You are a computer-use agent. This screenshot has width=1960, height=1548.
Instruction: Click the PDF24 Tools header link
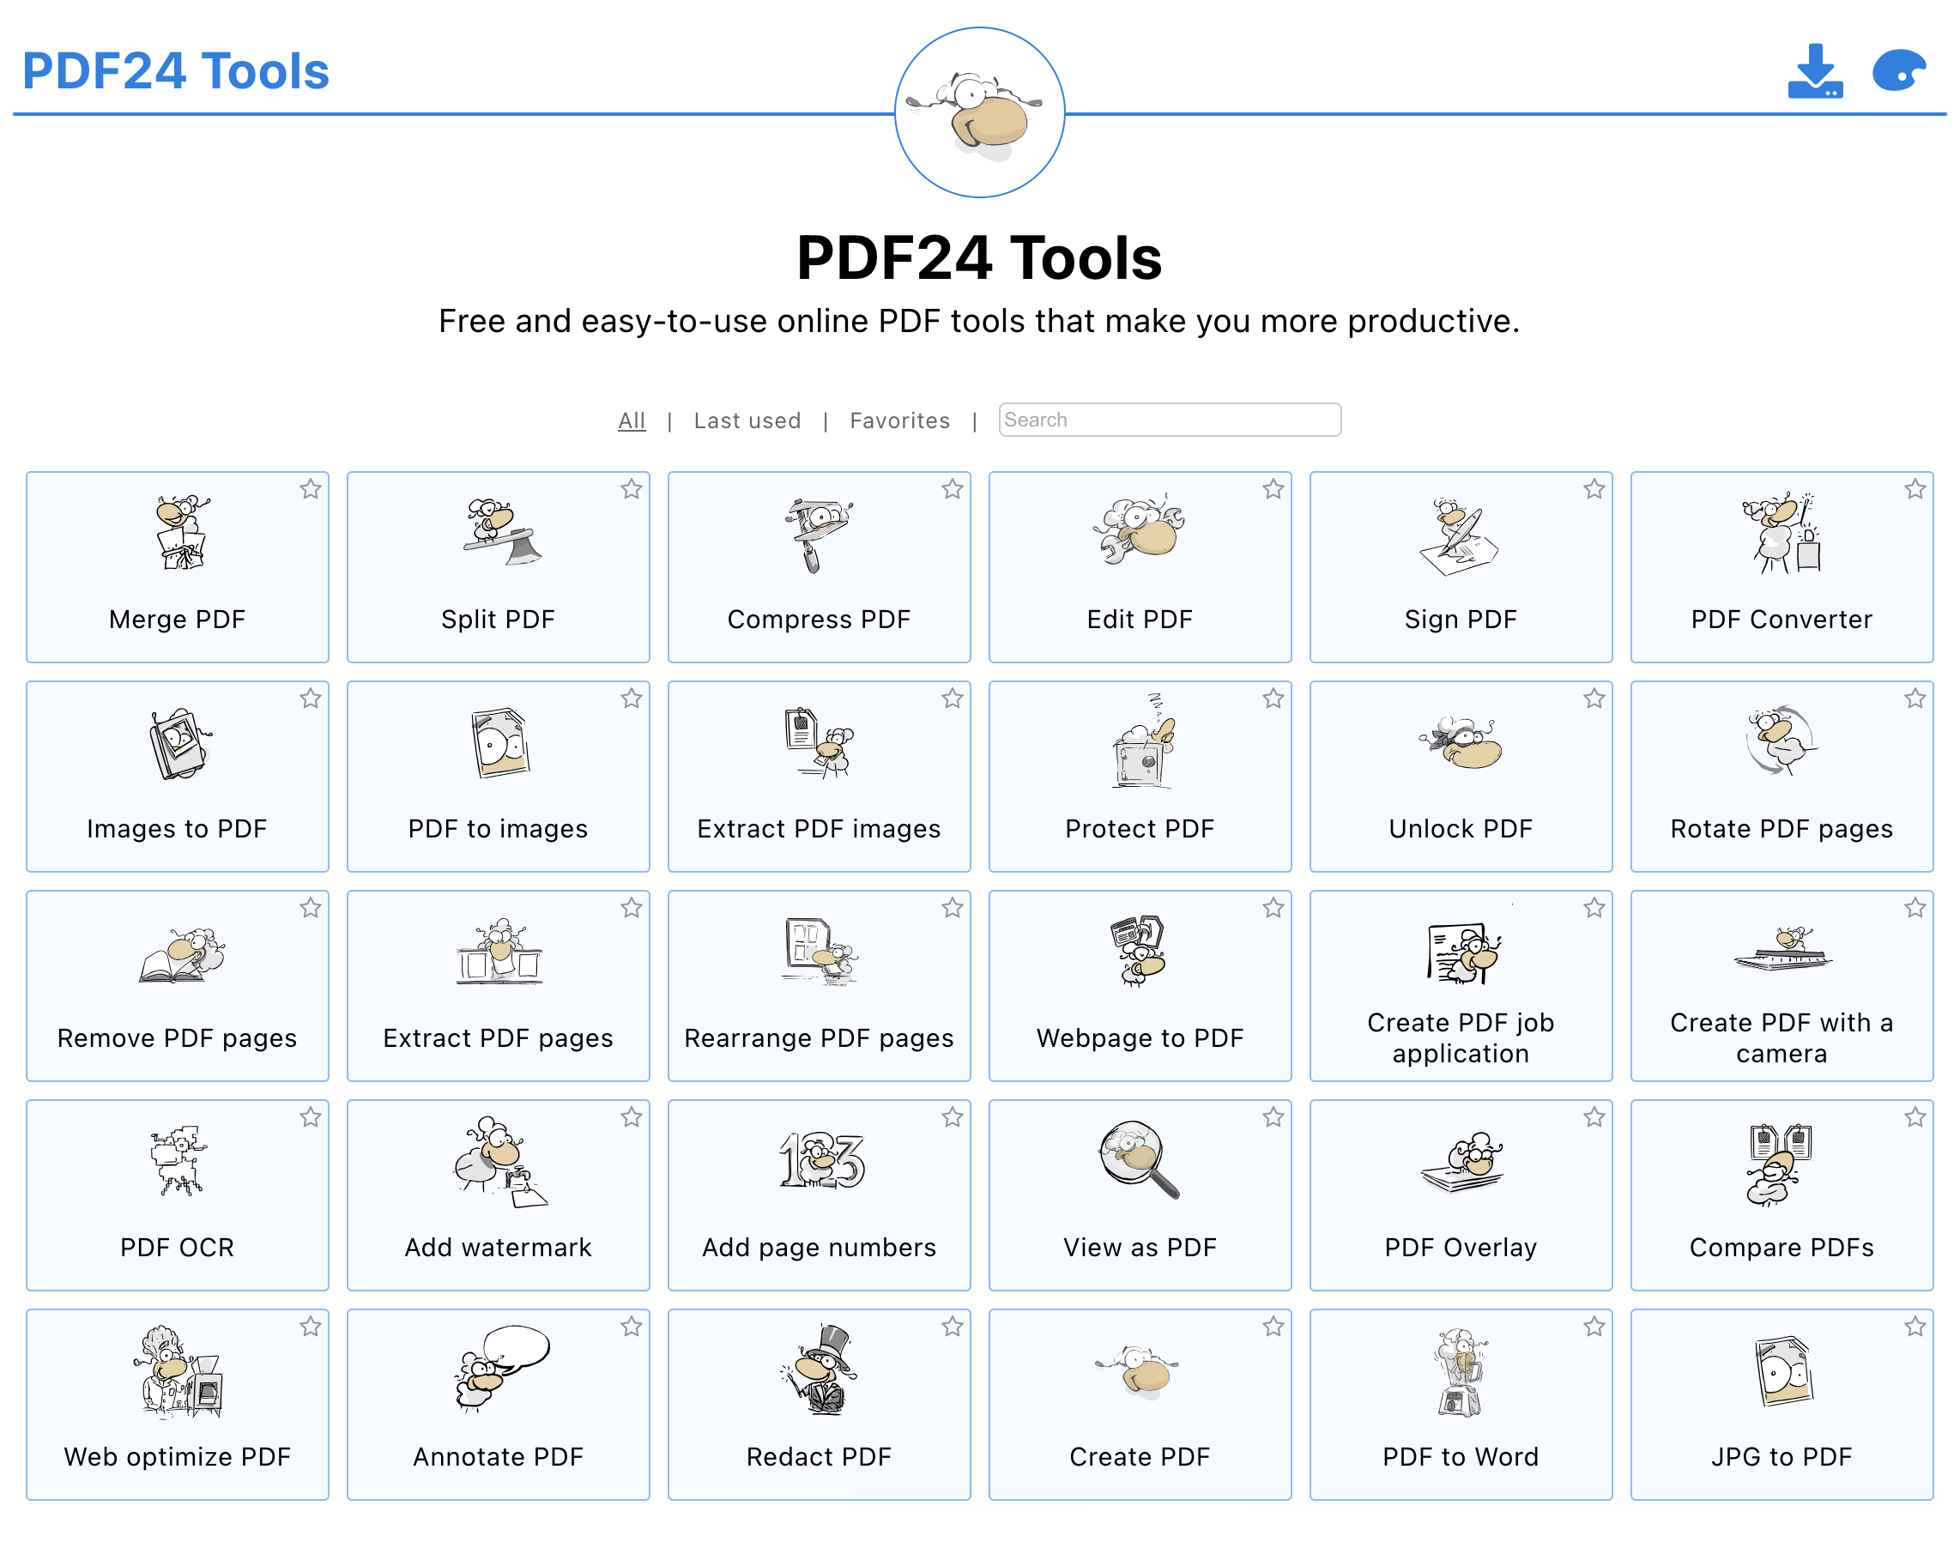(x=176, y=71)
